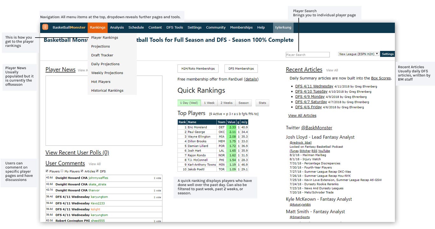Open the BasketballMonster home link
Screen dimensions: 435x229
[x=69, y=27]
